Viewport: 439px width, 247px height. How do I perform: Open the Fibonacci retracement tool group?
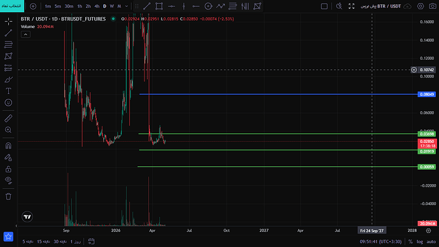pos(8,44)
